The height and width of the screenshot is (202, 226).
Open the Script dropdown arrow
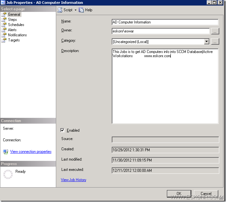click(x=76, y=10)
